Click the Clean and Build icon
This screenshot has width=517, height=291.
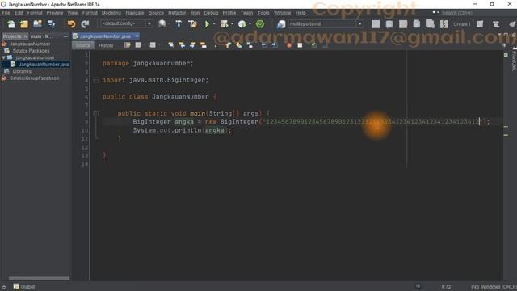click(192, 24)
